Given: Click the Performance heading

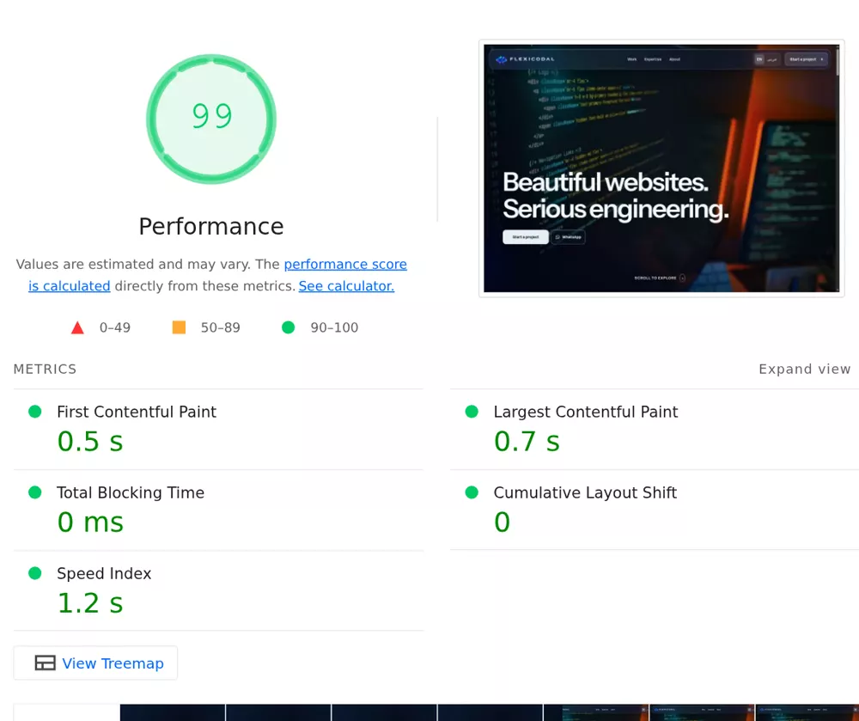Looking at the screenshot, I should point(211,226).
